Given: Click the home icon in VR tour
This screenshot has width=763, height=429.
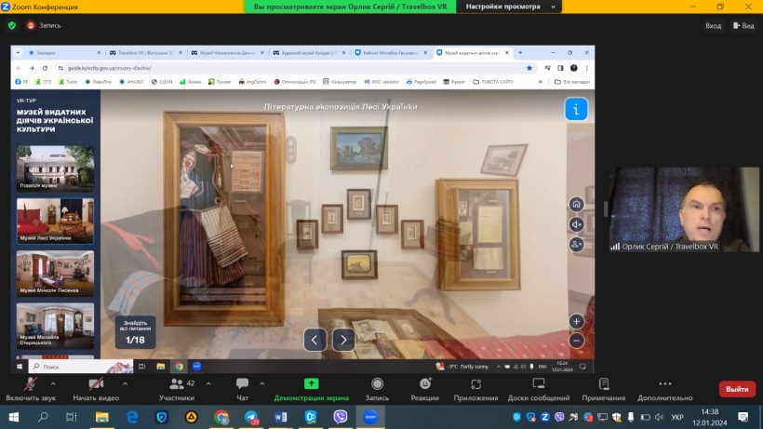Looking at the screenshot, I should 576,205.
